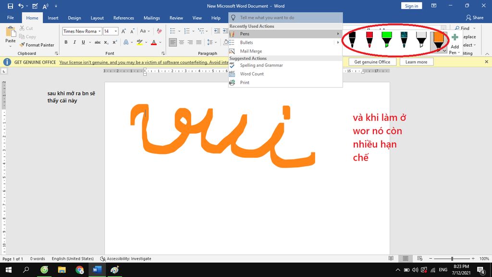Click the Sign in button
This screenshot has width=492, height=277.
pyautogui.click(x=411, y=6)
